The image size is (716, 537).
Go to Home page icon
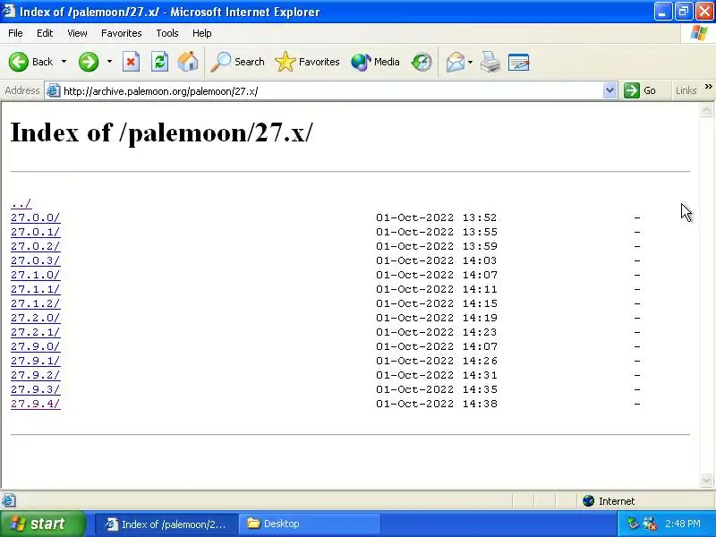coord(188,62)
